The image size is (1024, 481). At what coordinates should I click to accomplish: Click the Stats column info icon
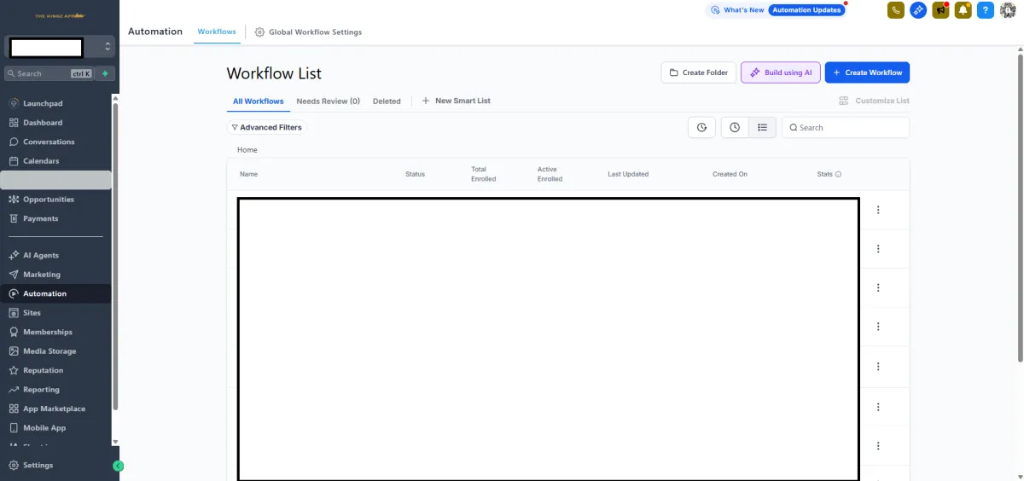[x=838, y=174]
